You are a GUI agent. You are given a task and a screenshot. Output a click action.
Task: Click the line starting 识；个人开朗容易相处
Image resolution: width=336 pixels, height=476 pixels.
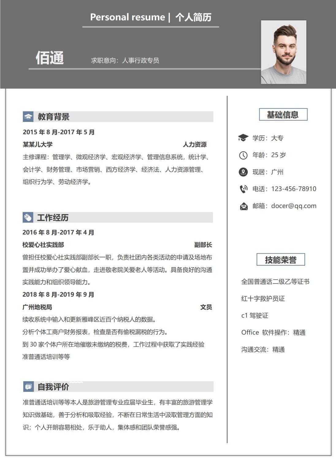pyautogui.click(x=101, y=427)
